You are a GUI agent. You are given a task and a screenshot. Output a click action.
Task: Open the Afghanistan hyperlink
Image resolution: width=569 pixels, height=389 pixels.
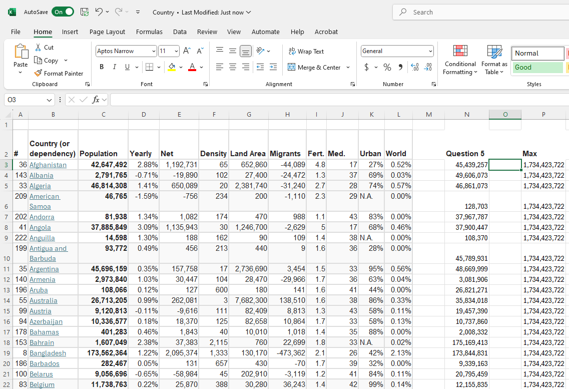(x=48, y=165)
